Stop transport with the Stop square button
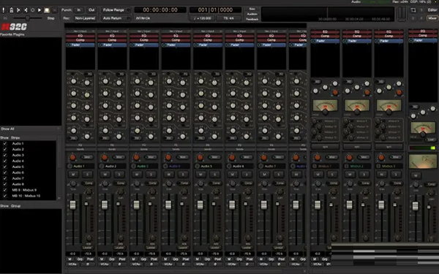Image resolution: width=439 pixels, height=274 pixels. [47, 10]
